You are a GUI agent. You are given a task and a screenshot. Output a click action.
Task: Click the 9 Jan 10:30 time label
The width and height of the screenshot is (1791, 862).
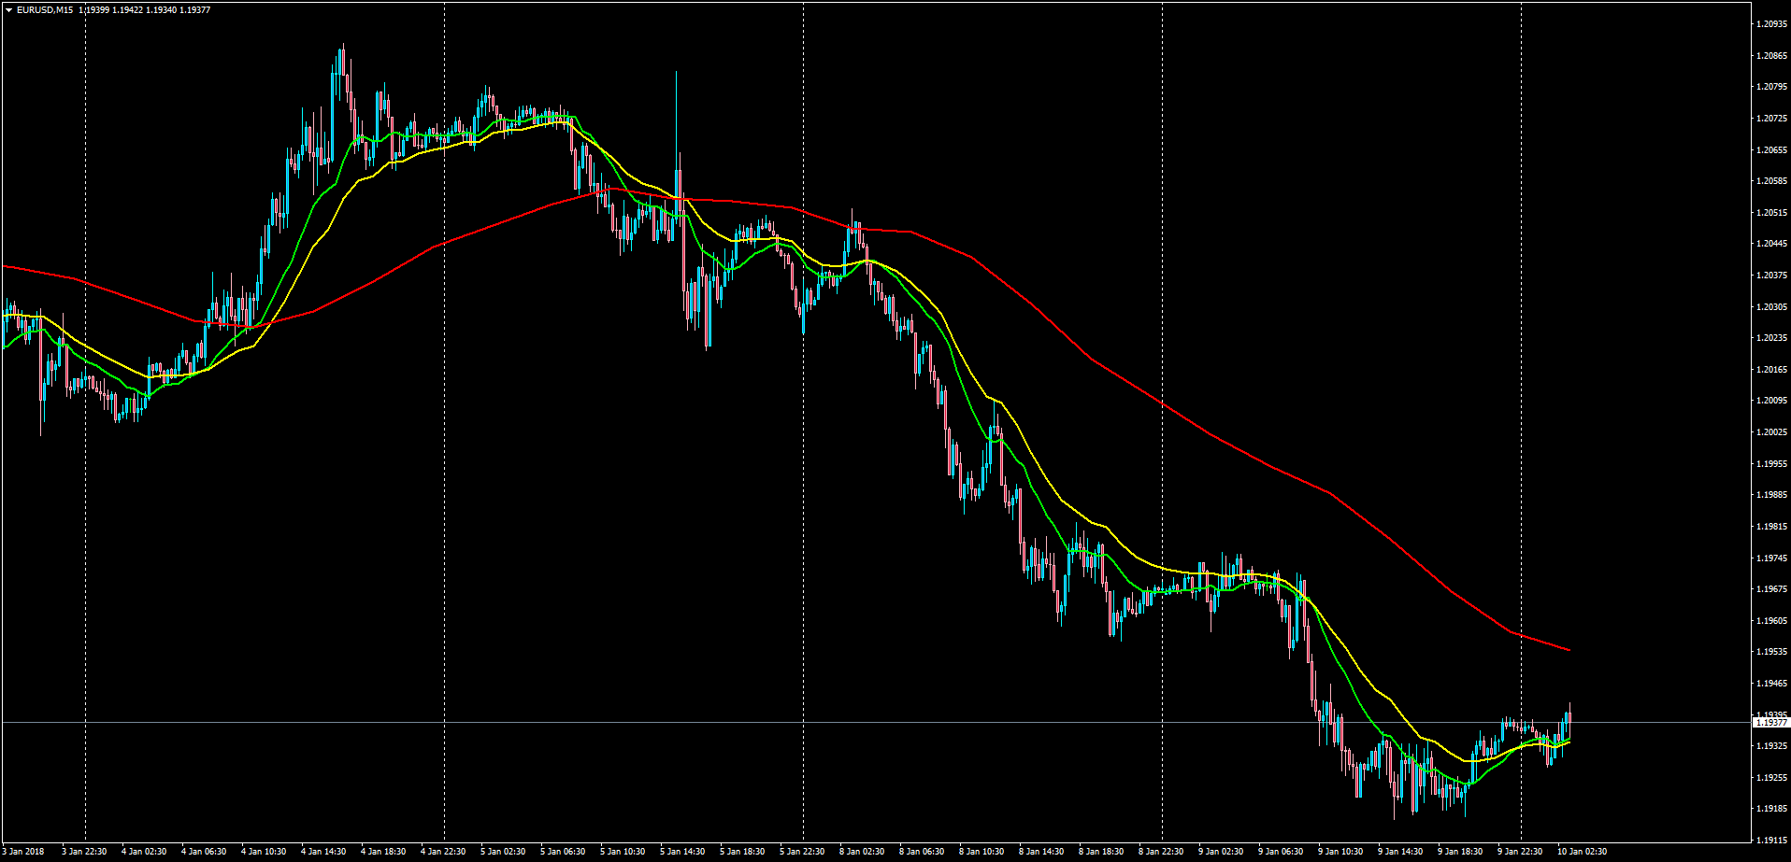[1340, 852]
